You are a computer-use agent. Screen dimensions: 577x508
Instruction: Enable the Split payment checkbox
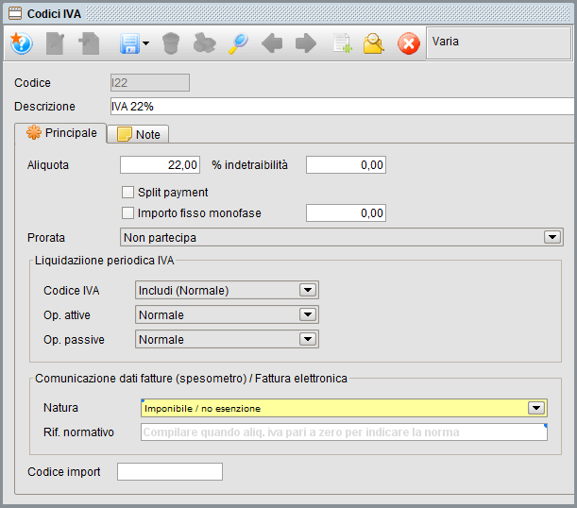pos(128,193)
